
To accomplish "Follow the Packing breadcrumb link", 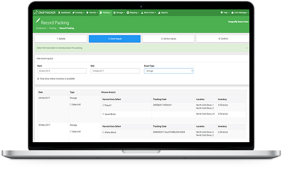I will click(52, 28).
